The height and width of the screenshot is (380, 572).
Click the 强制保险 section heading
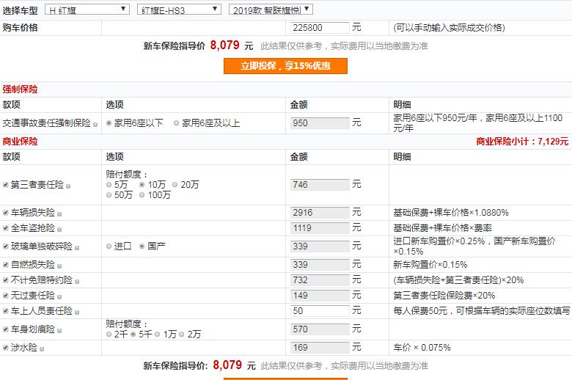[x=20, y=89]
